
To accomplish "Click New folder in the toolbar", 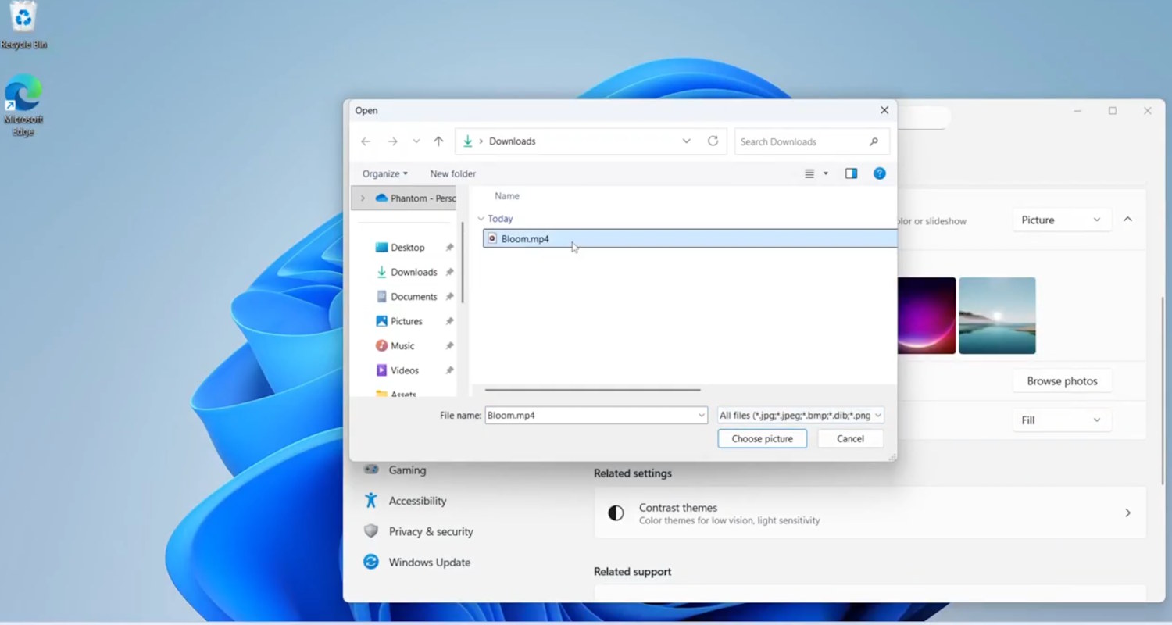I will pos(452,173).
